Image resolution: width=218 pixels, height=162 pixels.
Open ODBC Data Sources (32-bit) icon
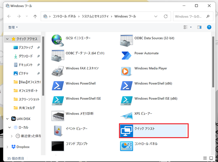point(126,41)
